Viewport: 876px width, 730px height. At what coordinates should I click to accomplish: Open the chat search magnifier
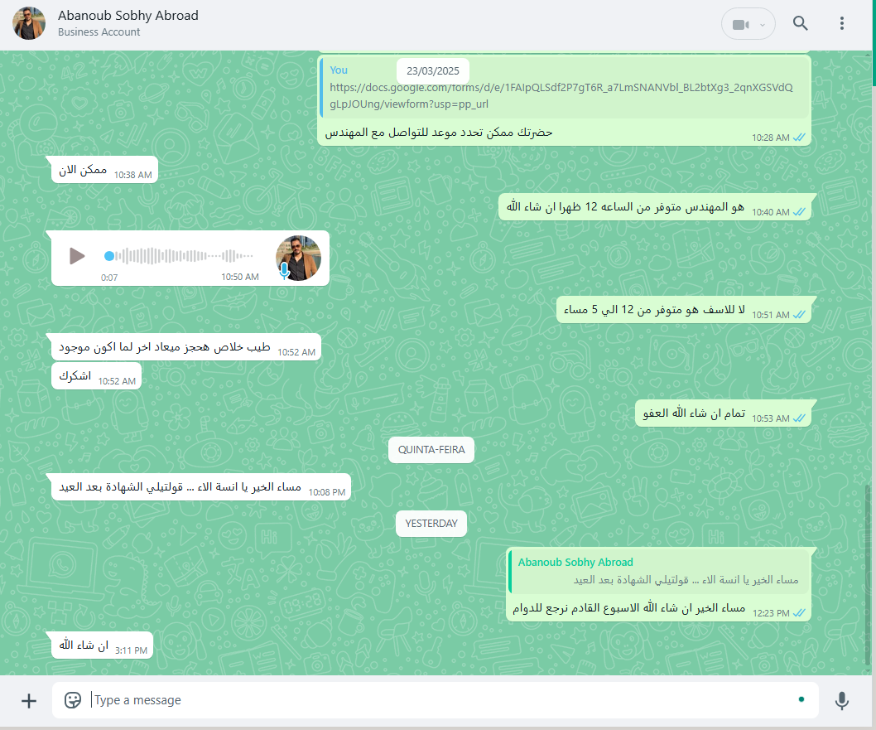[800, 23]
